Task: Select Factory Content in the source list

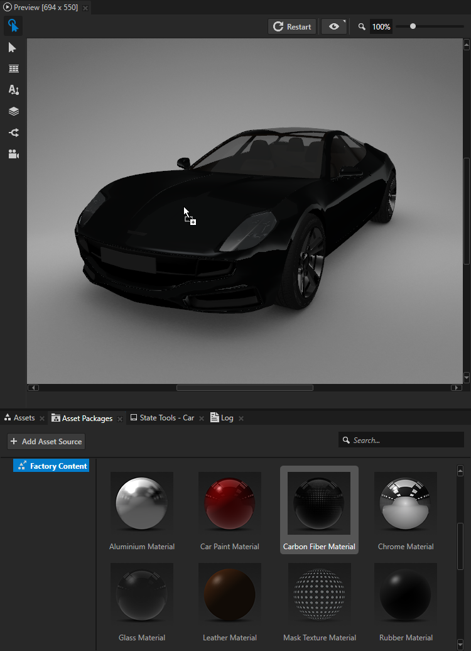Action: click(x=51, y=466)
